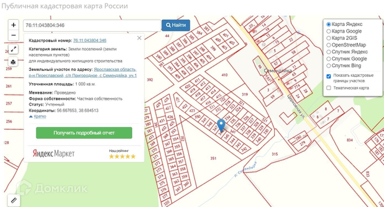Click the blue location marker pin
384x207 pixels.
221,126
